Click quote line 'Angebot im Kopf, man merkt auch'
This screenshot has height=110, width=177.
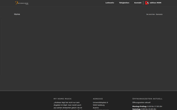67,105
